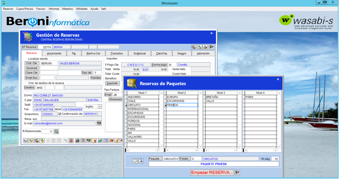Open the folder icon in bottom toolbar

coord(100,141)
